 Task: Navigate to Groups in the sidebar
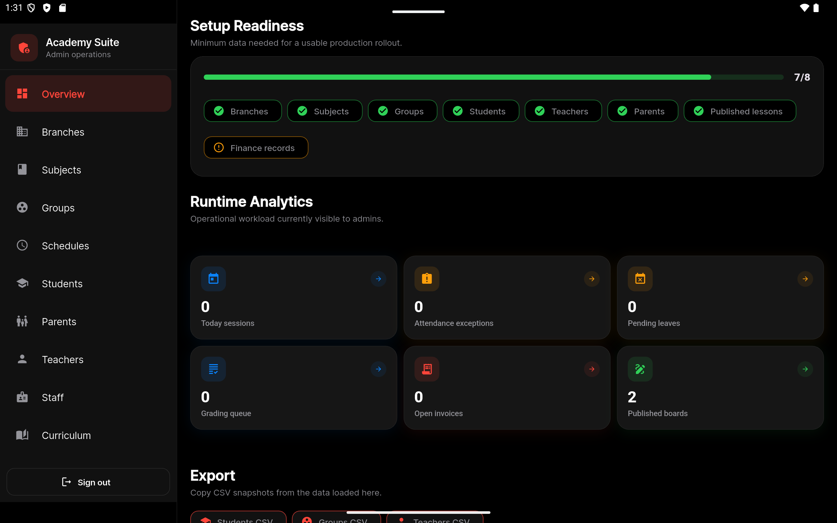[88, 208]
